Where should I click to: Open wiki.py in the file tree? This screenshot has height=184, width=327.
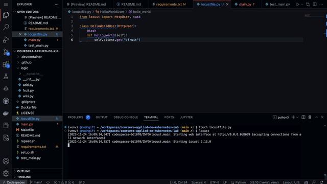point(28,96)
